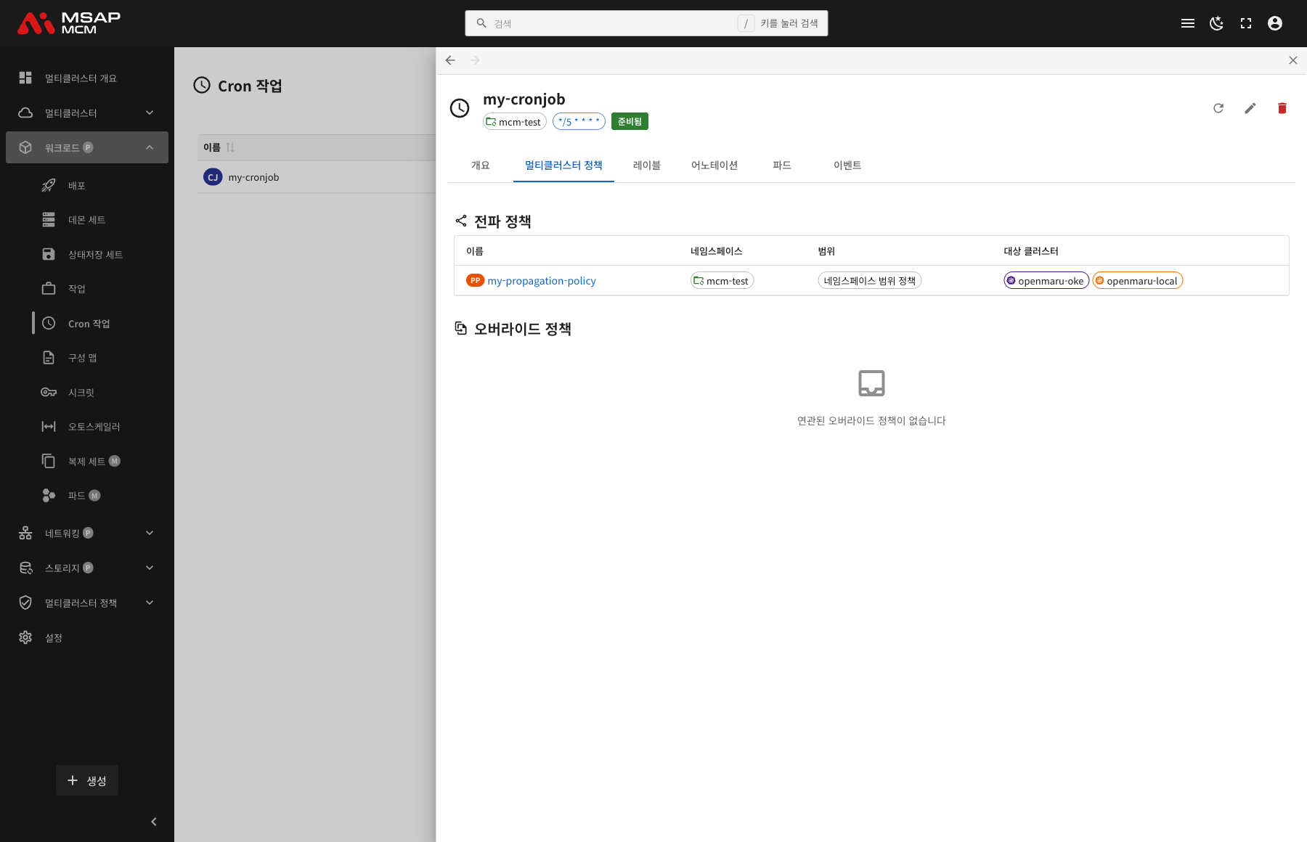Expand the 스토리지 sidebar section
The image size is (1307, 842).
[87, 568]
